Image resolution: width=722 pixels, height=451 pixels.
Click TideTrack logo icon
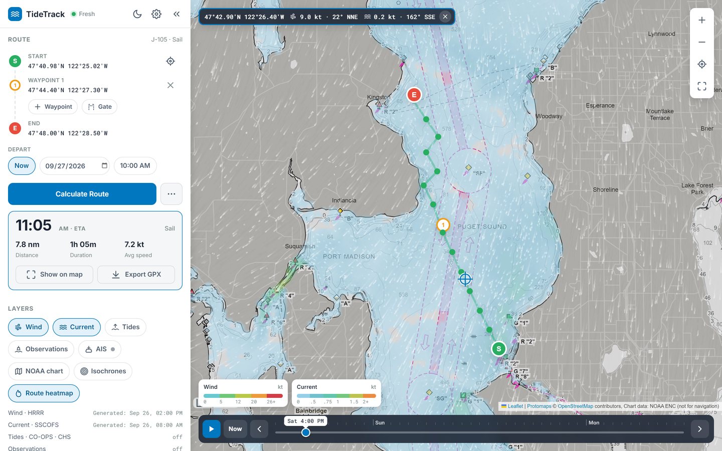point(15,14)
